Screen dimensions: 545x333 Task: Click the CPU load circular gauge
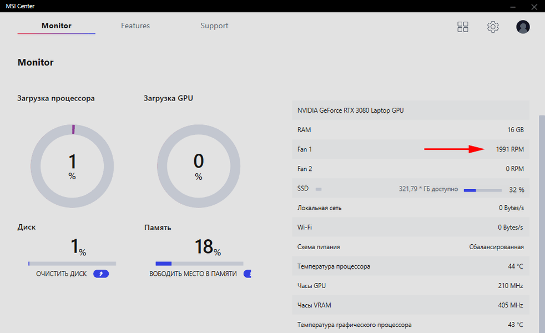[72, 166]
